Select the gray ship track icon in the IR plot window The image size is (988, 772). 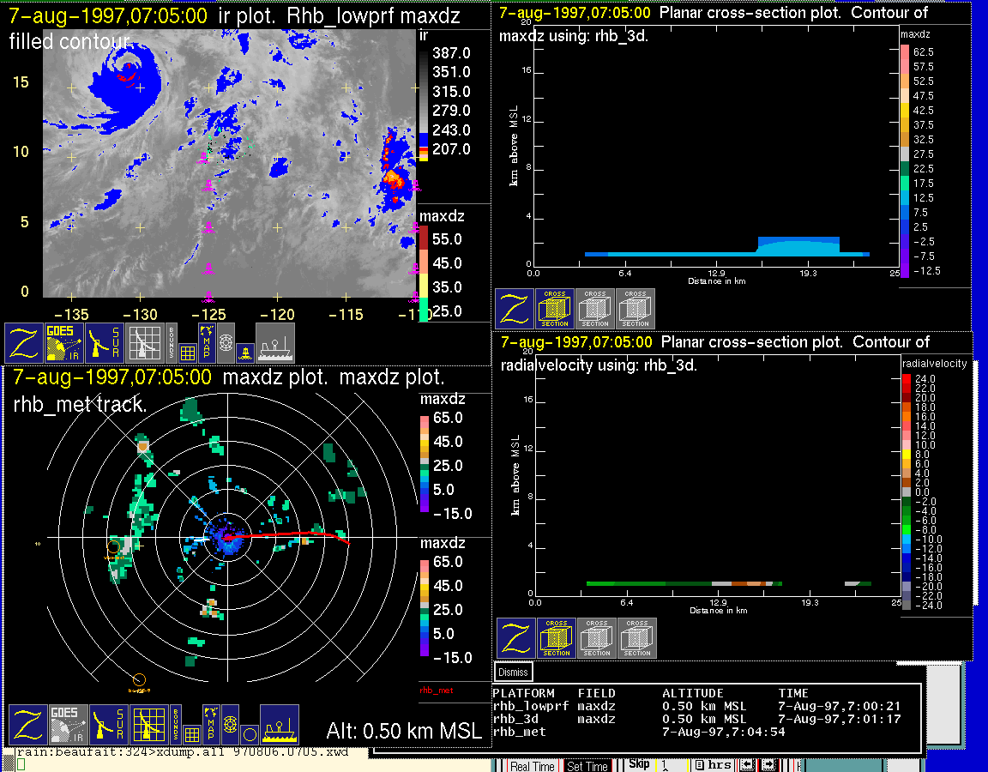pos(274,343)
